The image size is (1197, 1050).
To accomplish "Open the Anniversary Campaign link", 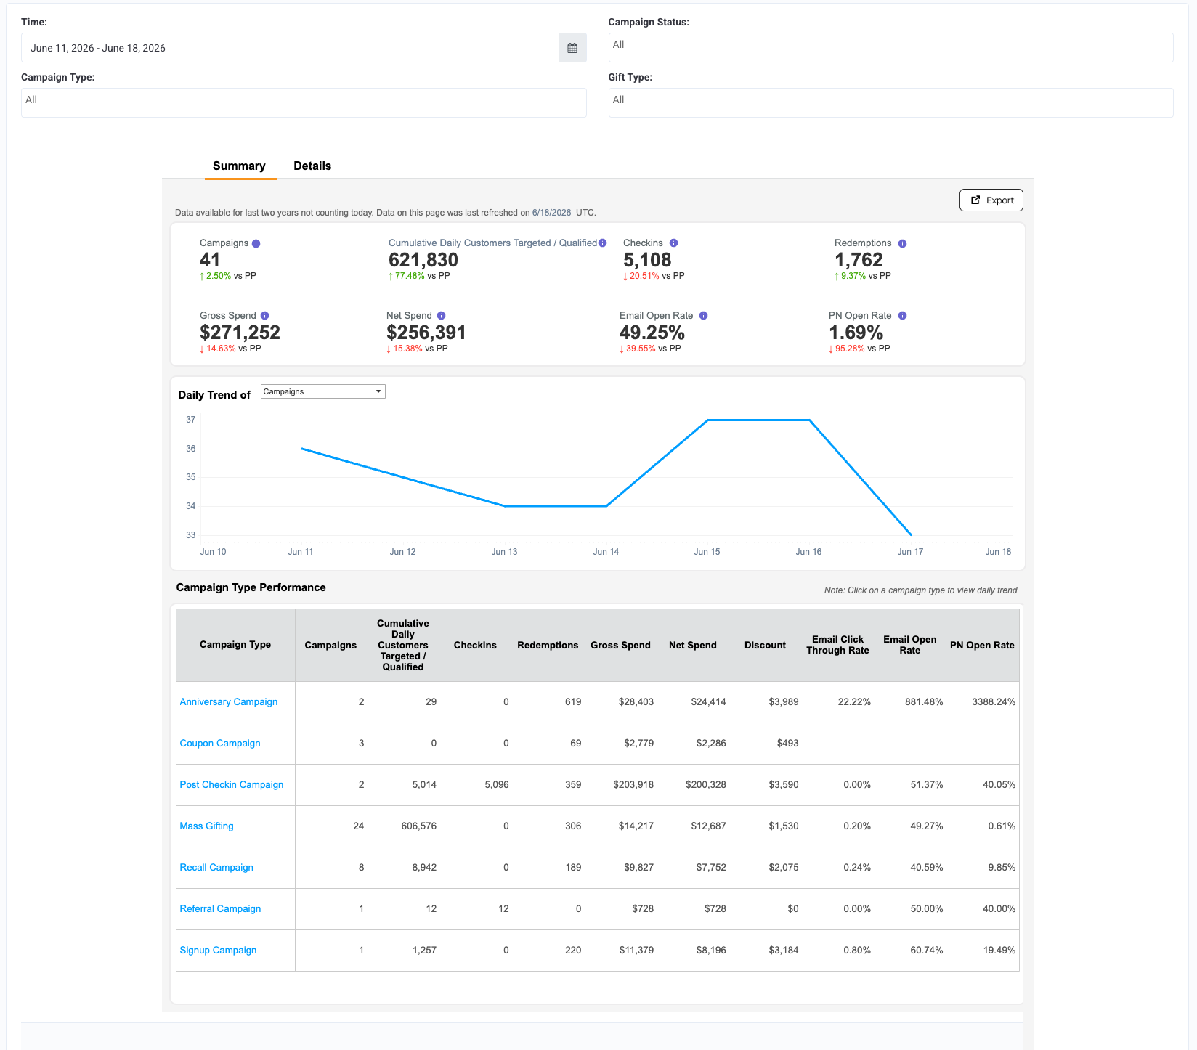I will (x=229, y=702).
